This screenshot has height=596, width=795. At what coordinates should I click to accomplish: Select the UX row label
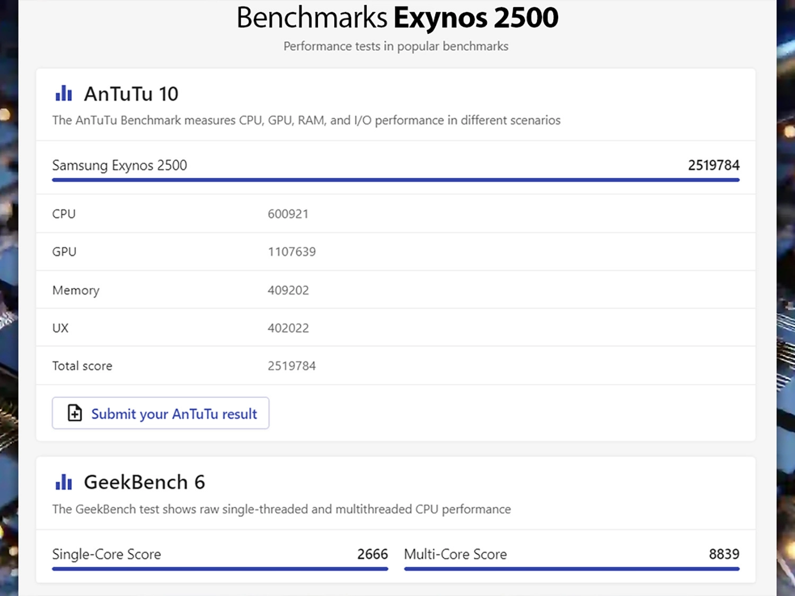pos(60,328)
